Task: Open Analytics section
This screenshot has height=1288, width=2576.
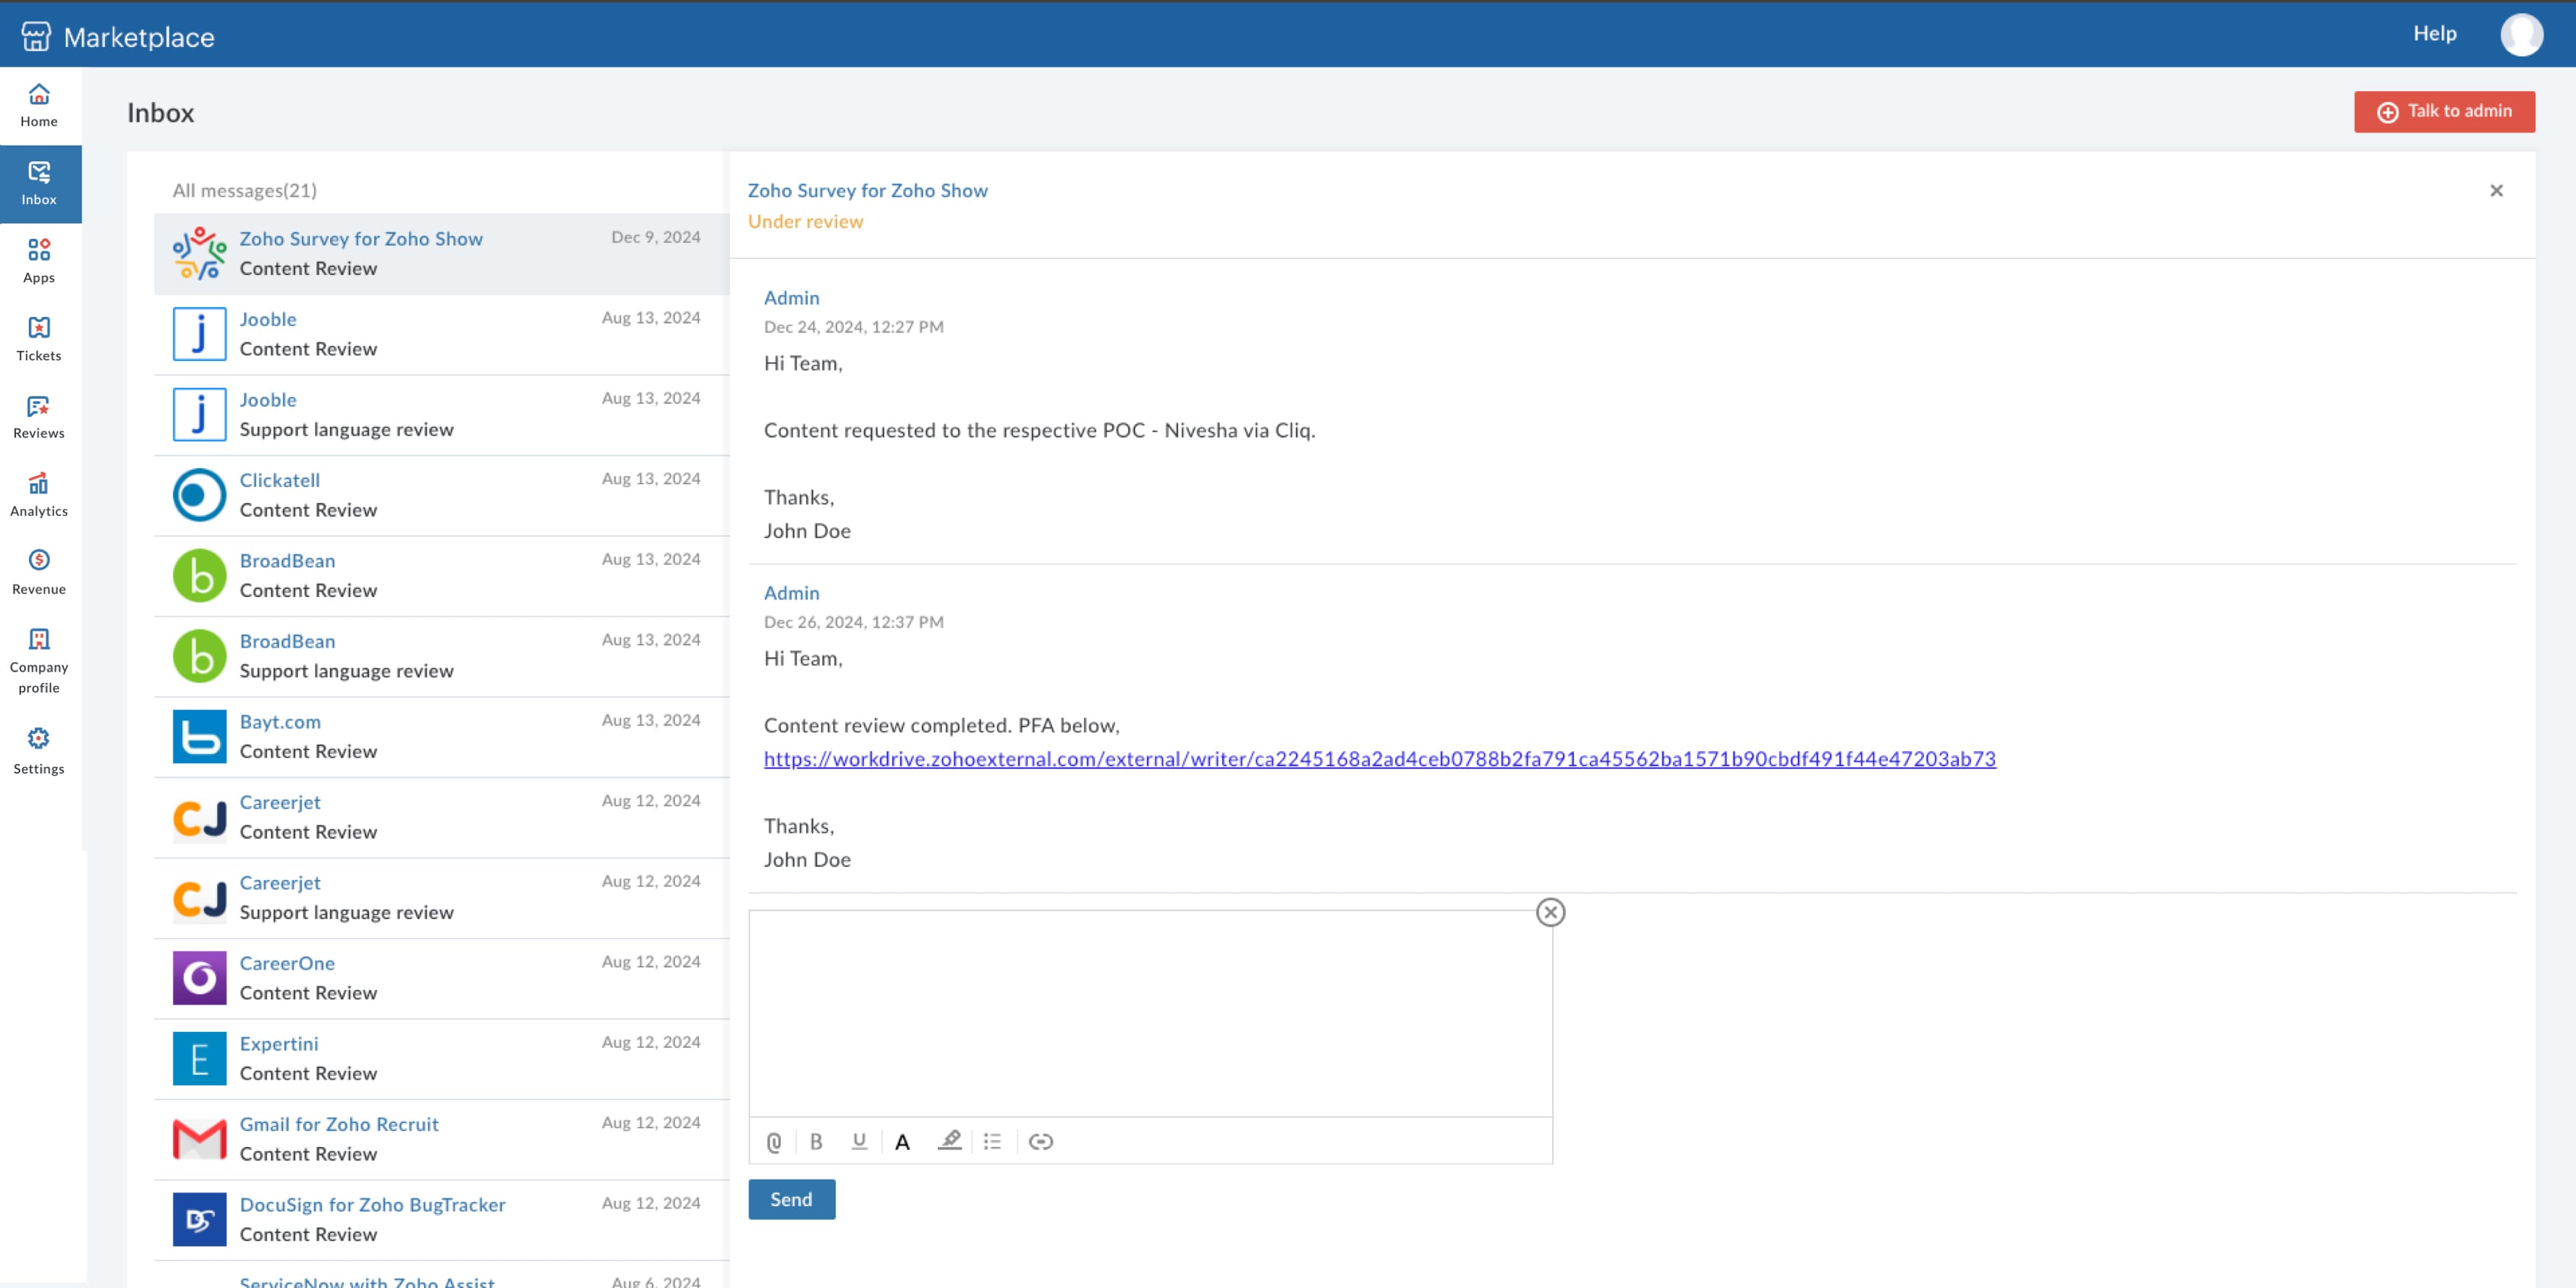Action: point(39,495)
